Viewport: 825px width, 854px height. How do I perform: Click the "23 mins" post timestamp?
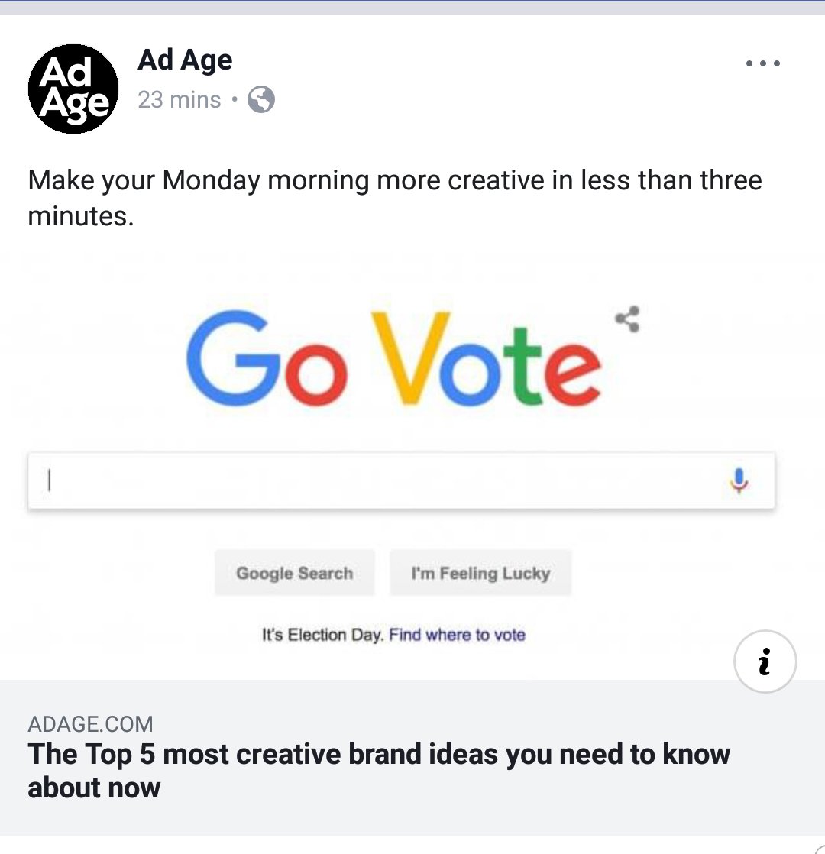click(x=180, y=100)
